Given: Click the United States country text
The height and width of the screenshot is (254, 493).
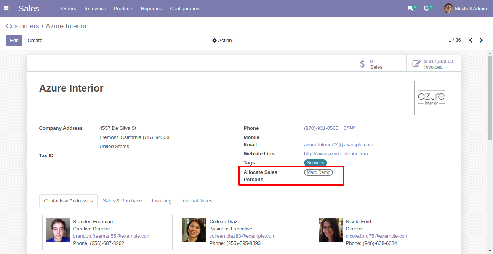Looking at the screenshot, I should [114, 147].
